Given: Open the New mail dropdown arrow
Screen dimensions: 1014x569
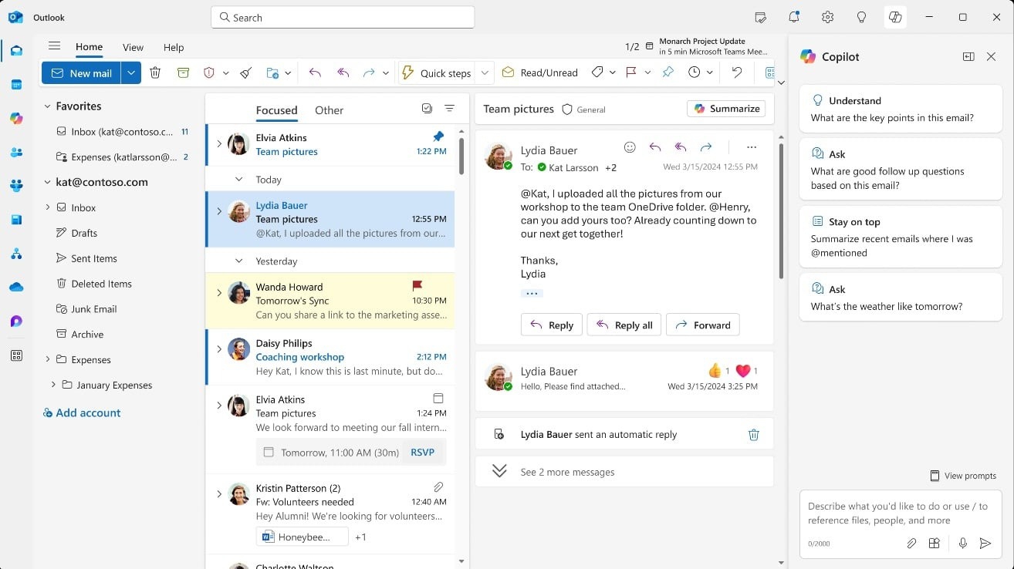Looking at the screenshot, I should [x=131, y=72].
